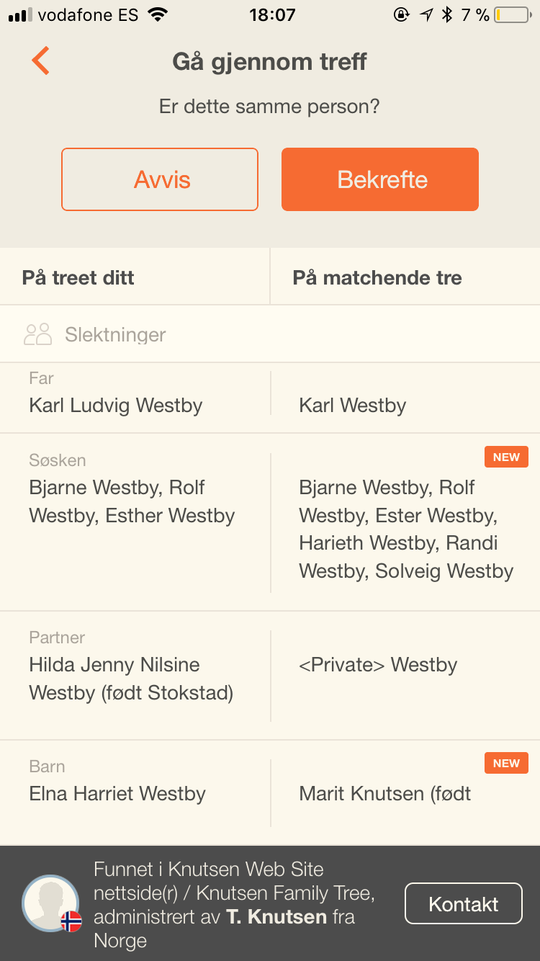540x961 pixels.
Task: Tap Hilda Jenny Nilsine Westby partner entry
Action: click(x=131, y=679)
